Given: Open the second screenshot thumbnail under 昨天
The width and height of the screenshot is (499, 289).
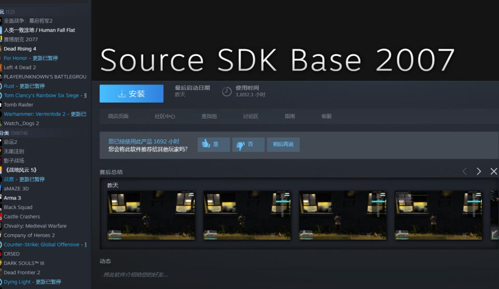Looking at the screenshot, I should point(247,215).
